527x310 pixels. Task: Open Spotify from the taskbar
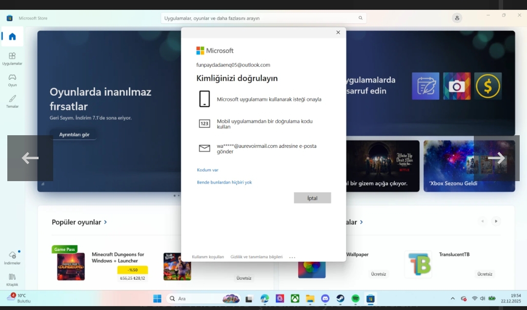pos(355,299)
